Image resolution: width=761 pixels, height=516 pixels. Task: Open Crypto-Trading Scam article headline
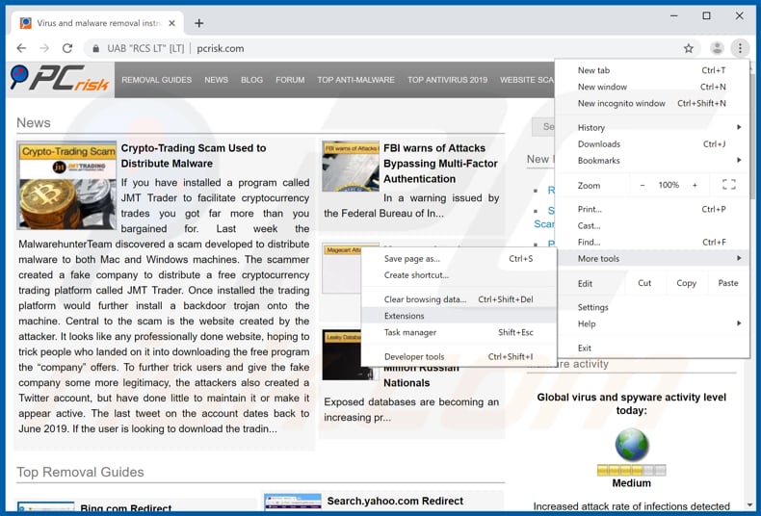point(194,156)
